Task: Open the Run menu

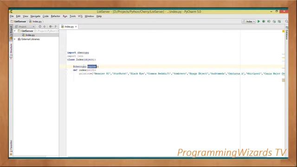Action: (x=65, y=16)
